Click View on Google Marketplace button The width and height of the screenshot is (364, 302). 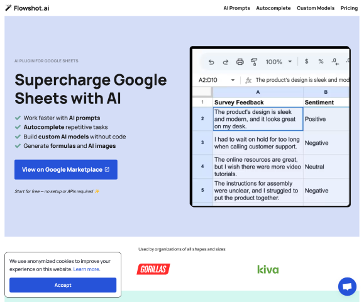point(66,170)
